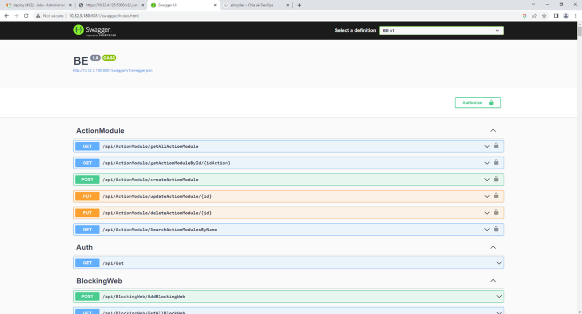Click lock icon on getActionModuleById row
The image size is (582, 314).
tap(496, 162)
